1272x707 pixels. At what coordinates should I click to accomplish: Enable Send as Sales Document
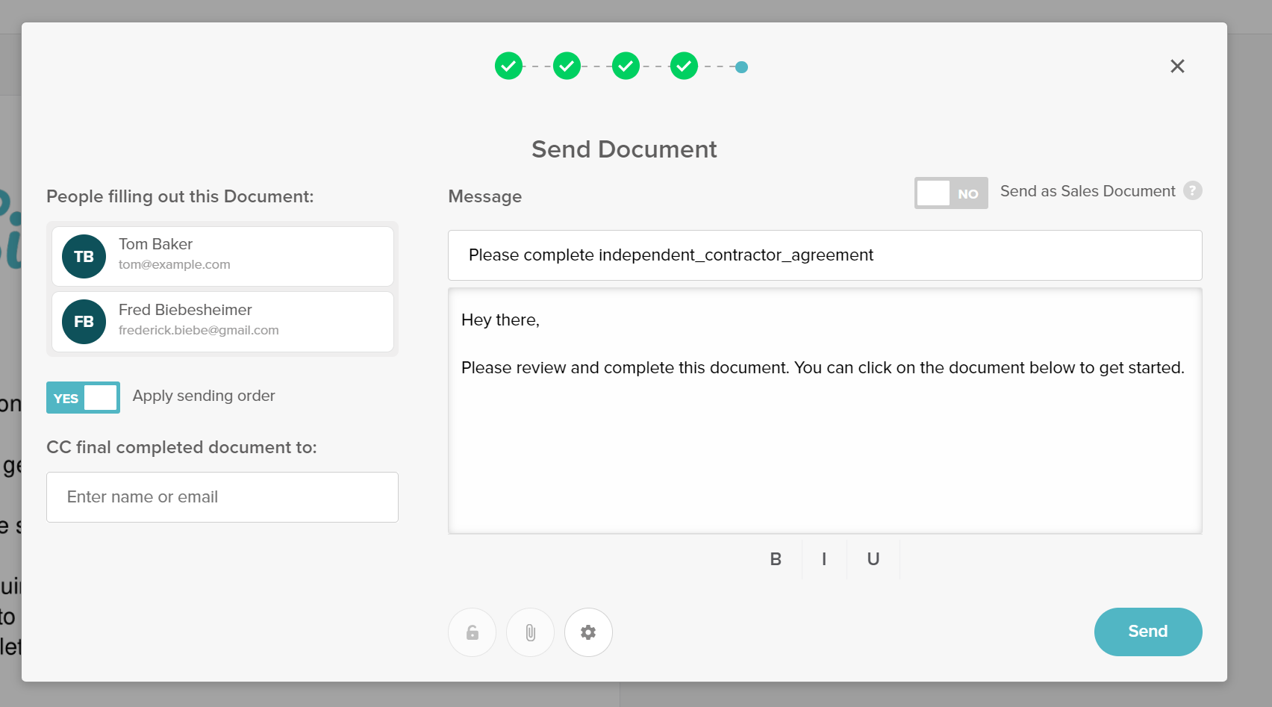coord(950,193)
